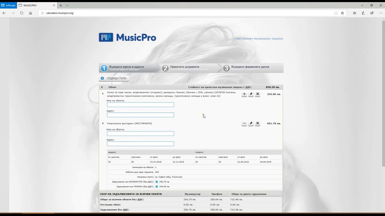Go back in the browser

tap(4, 13)
